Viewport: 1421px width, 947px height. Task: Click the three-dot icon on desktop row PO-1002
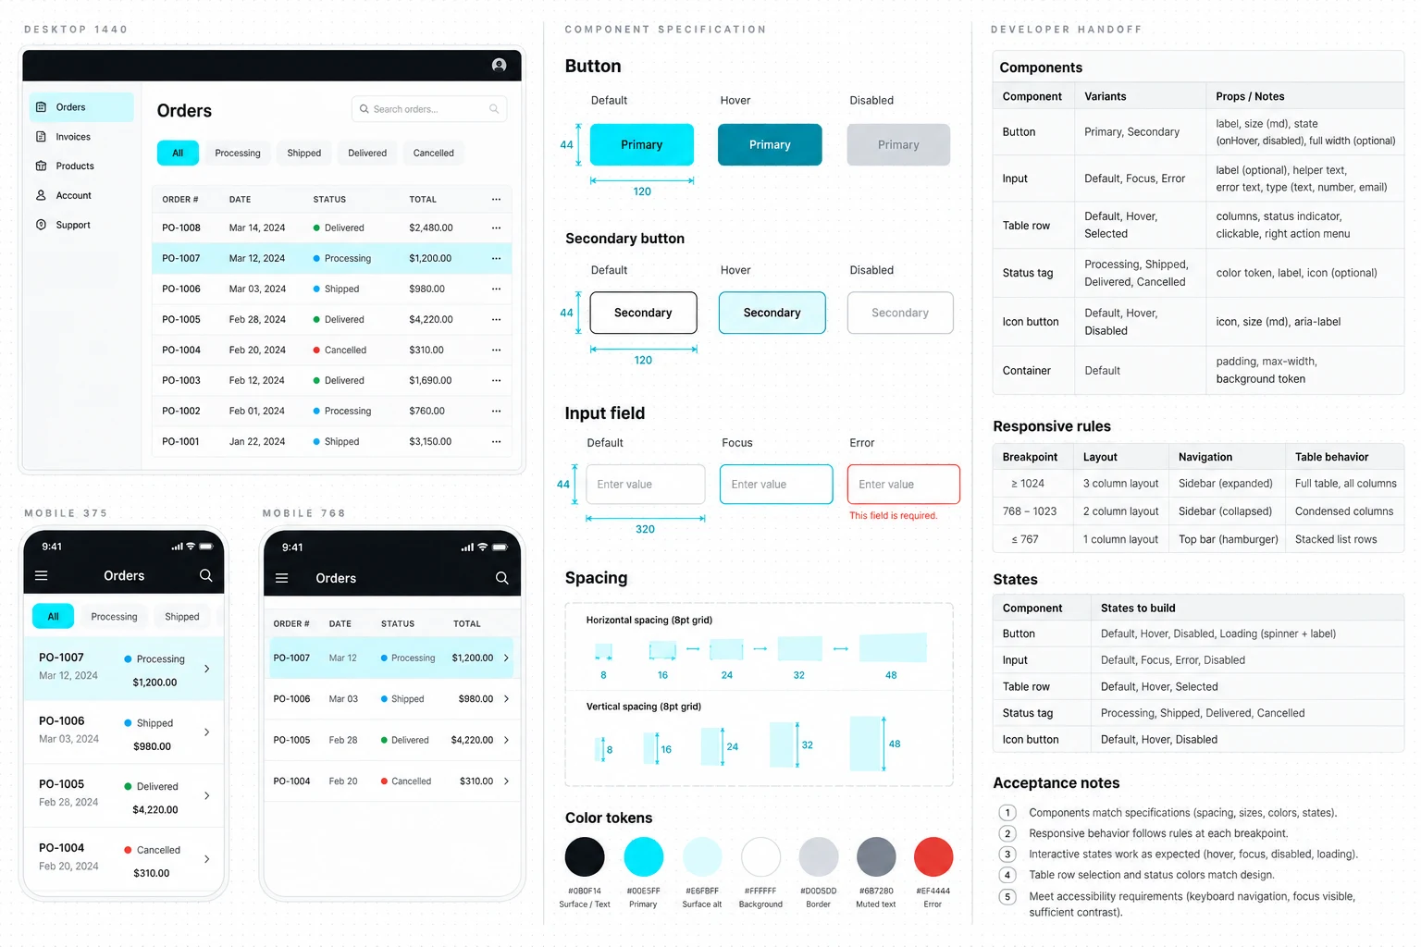(x=497, y=411)
